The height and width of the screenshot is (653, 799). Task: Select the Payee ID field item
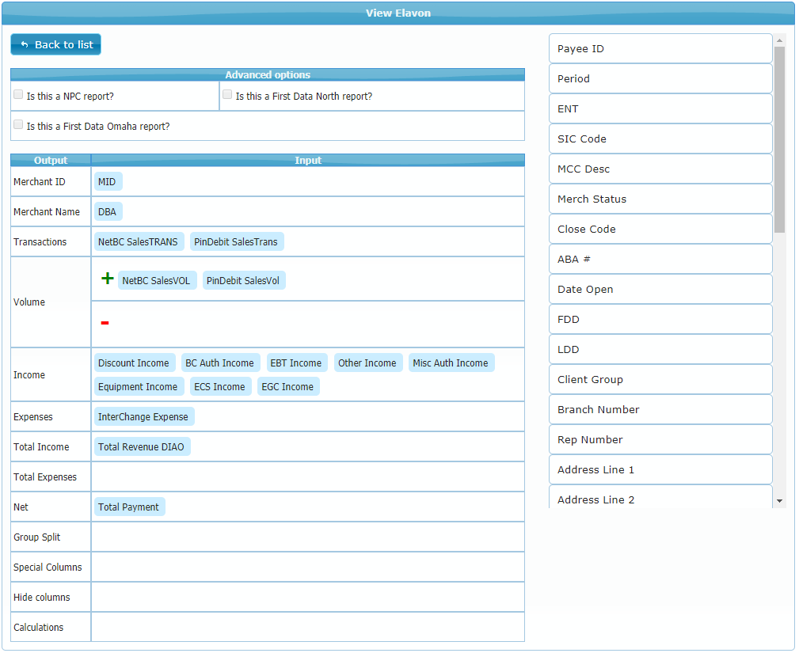[x=660, y=49]
